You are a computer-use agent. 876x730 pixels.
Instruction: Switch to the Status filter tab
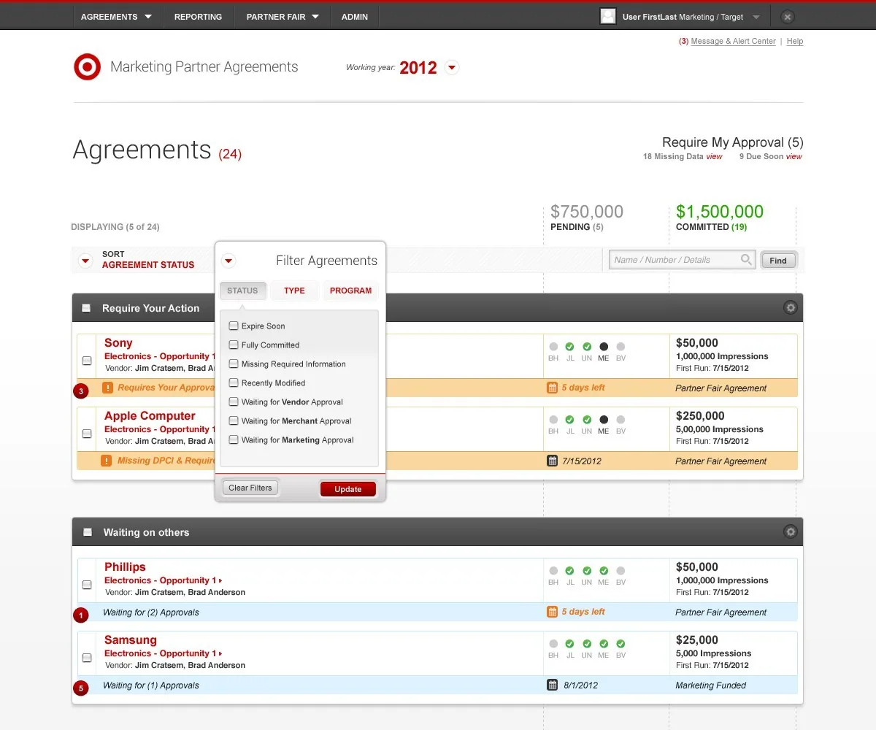tap(242, 291)
